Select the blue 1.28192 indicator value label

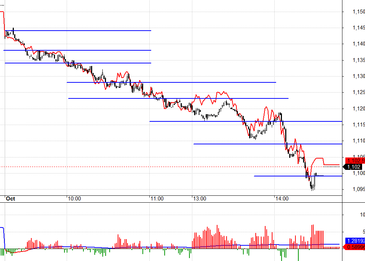pyautogui.click(x=355, y=241)
